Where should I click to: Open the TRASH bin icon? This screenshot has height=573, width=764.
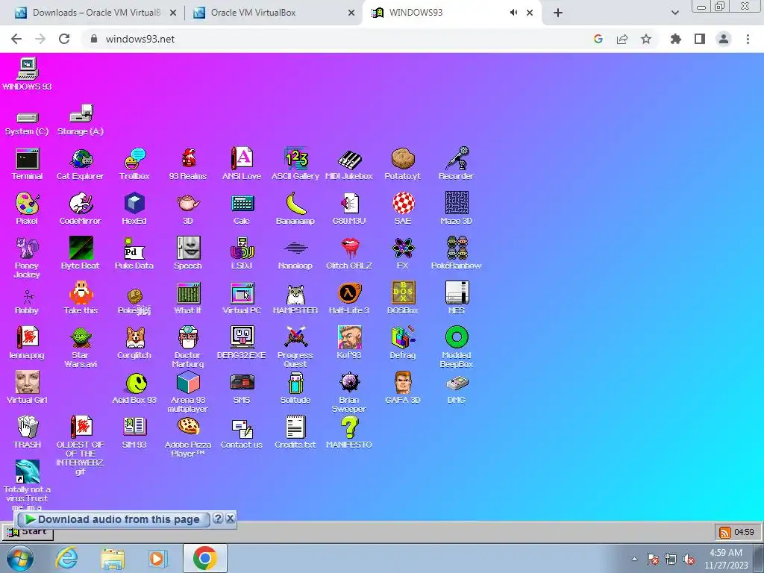[27, 433]
